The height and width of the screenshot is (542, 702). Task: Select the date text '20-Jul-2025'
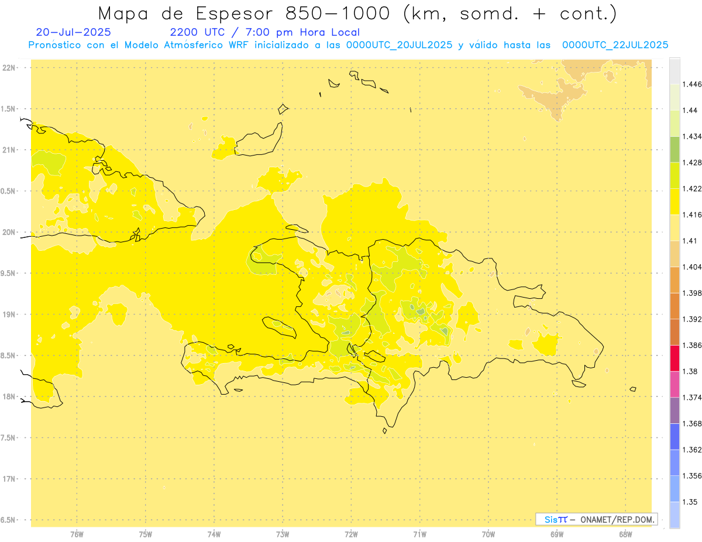click(x=73, y=32)
